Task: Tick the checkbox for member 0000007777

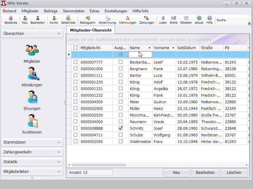Action: tap(75, 62)
